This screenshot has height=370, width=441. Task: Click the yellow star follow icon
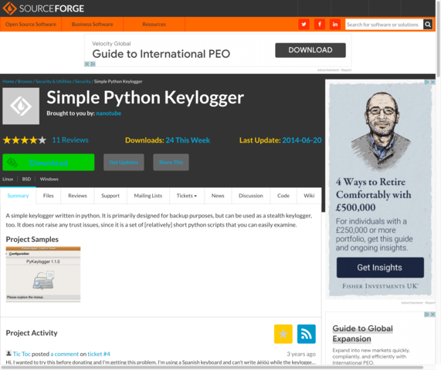283,334
